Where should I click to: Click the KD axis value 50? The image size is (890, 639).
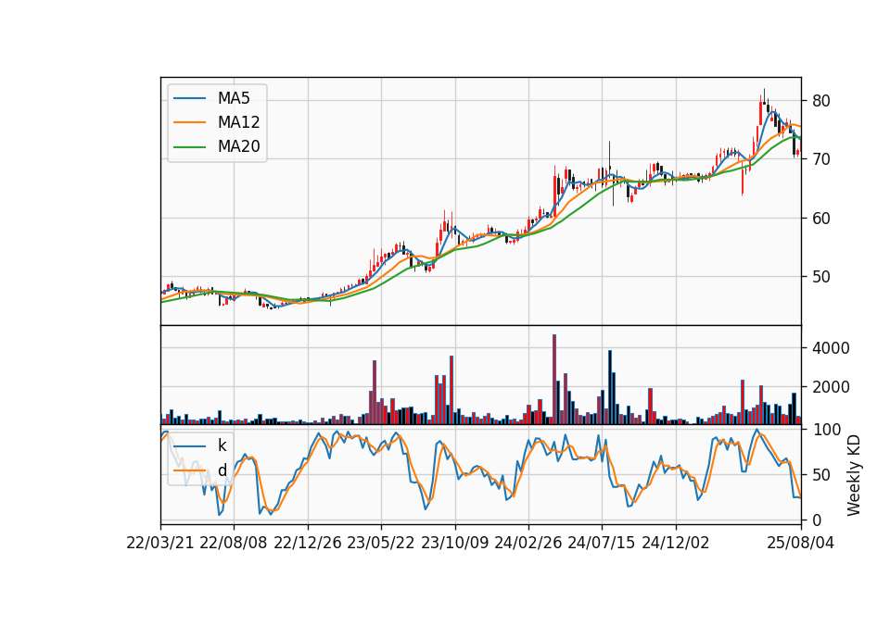820,474
